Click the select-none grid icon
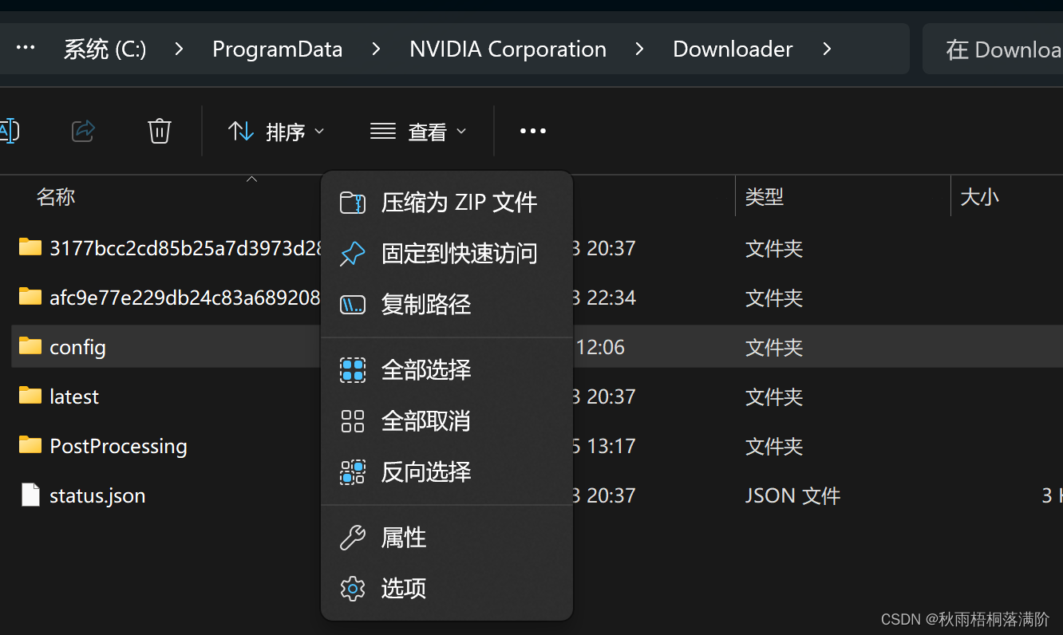1063x635 pixels. pos(353,421)
